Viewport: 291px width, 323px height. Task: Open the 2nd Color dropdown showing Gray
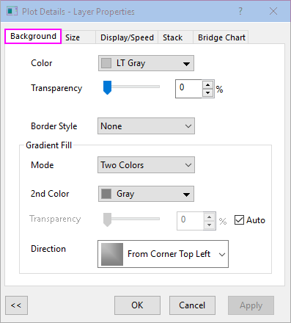point(146,194)
